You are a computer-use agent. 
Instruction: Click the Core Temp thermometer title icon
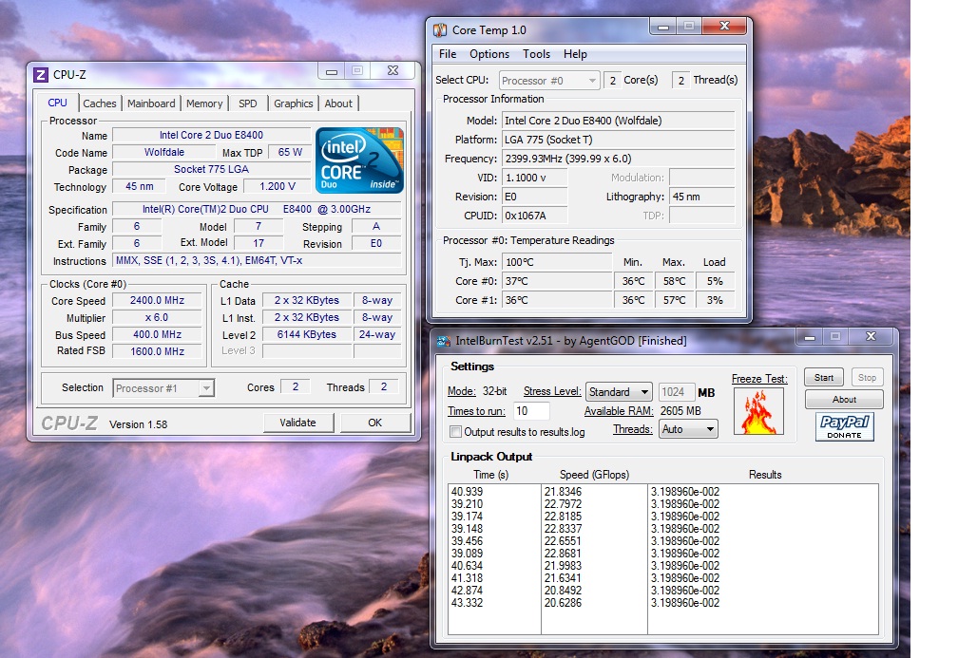[x=440, y=30]
